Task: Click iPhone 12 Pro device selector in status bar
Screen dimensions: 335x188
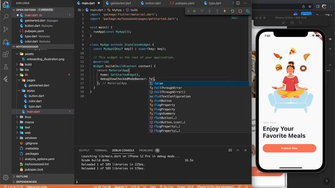Action: tap(215, 186)
